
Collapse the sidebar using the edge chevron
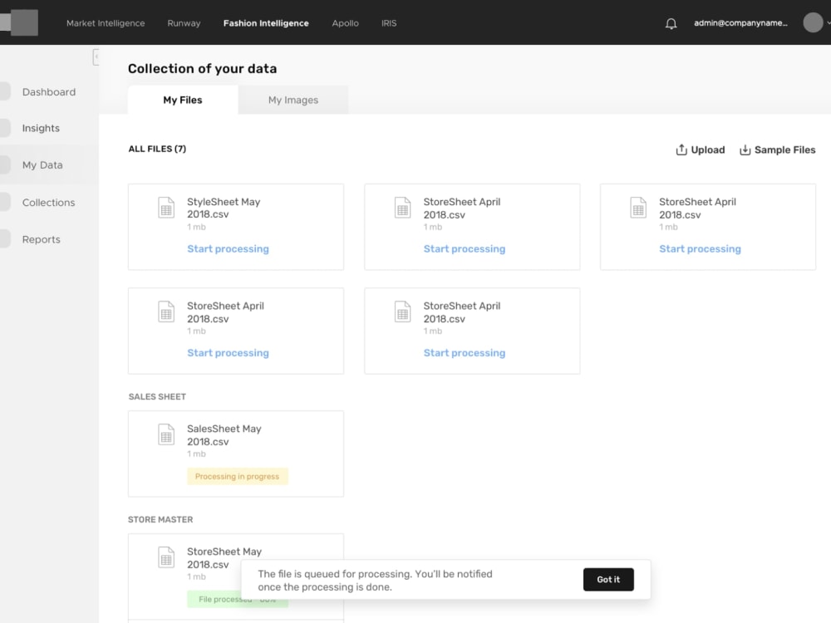coord(96,56)
